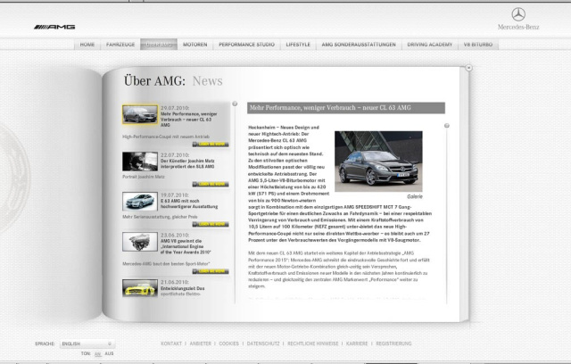571x364 pixels.
Task: Open the HOME navigation item
Action: pyautogui.click(x=87, y=45)
